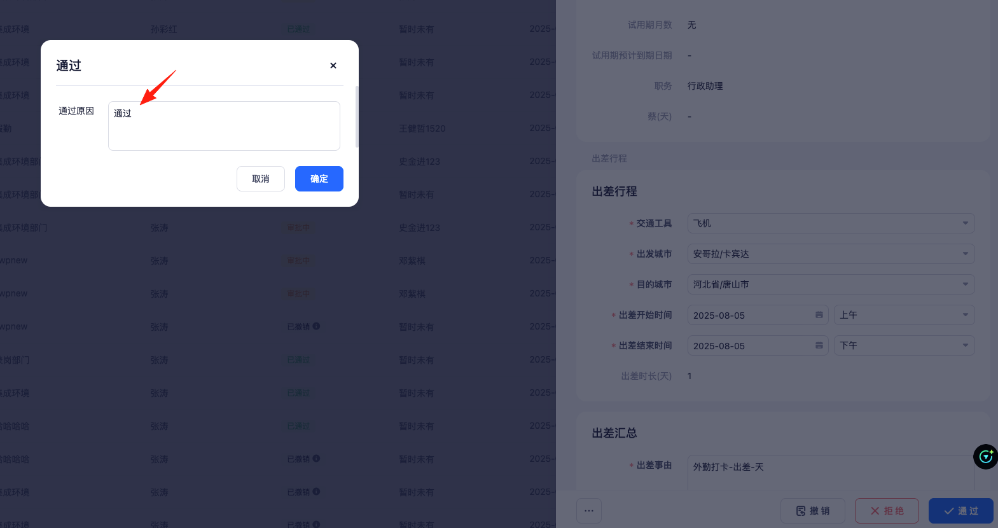Click the 出差开始时间 date field
Viewport: 998px width, 528px height.
758,315
